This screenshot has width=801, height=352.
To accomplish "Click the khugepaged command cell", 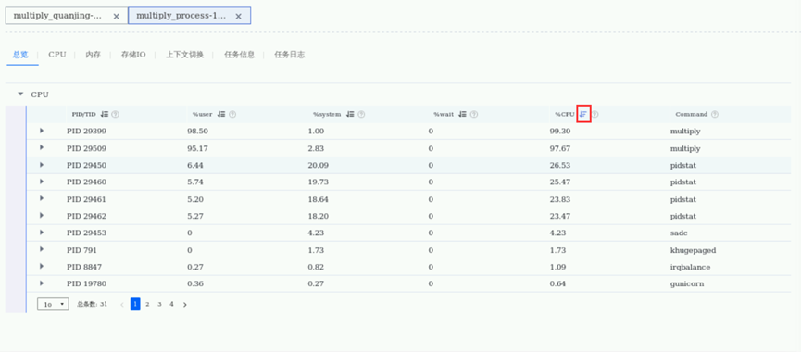I will (x=694, y=250).
